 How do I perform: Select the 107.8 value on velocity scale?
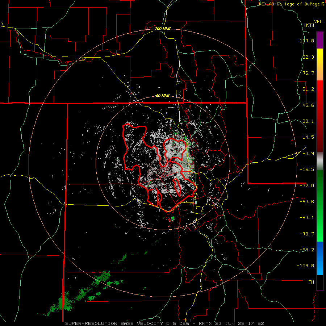coord(307,41)
